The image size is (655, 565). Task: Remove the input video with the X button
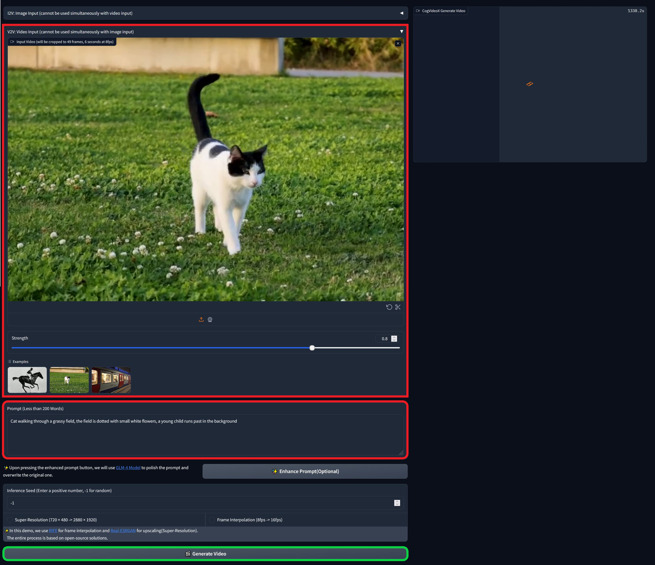pyautogui.click(x=398, y=43)
